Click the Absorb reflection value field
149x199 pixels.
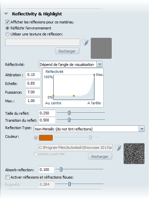click(46, 170)
